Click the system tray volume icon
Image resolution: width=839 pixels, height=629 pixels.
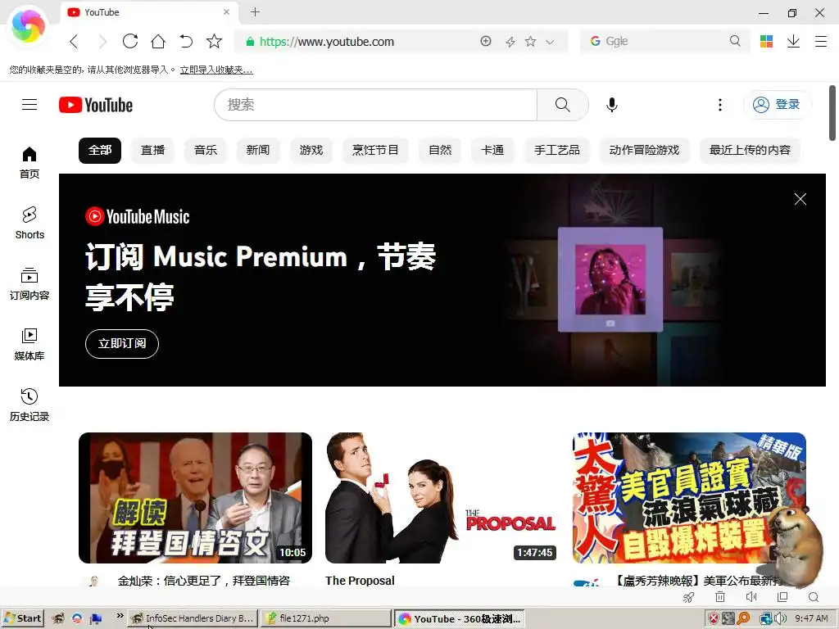tap(780, 619)
